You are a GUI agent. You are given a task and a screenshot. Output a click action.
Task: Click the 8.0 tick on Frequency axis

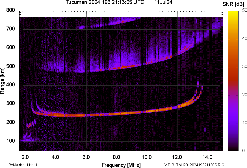pos(116,157)
